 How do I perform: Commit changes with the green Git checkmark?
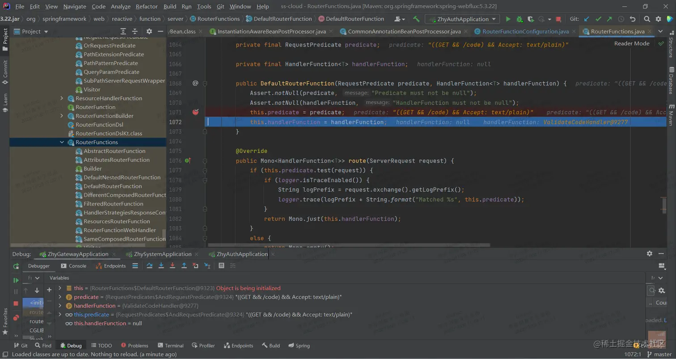(598, 19)
